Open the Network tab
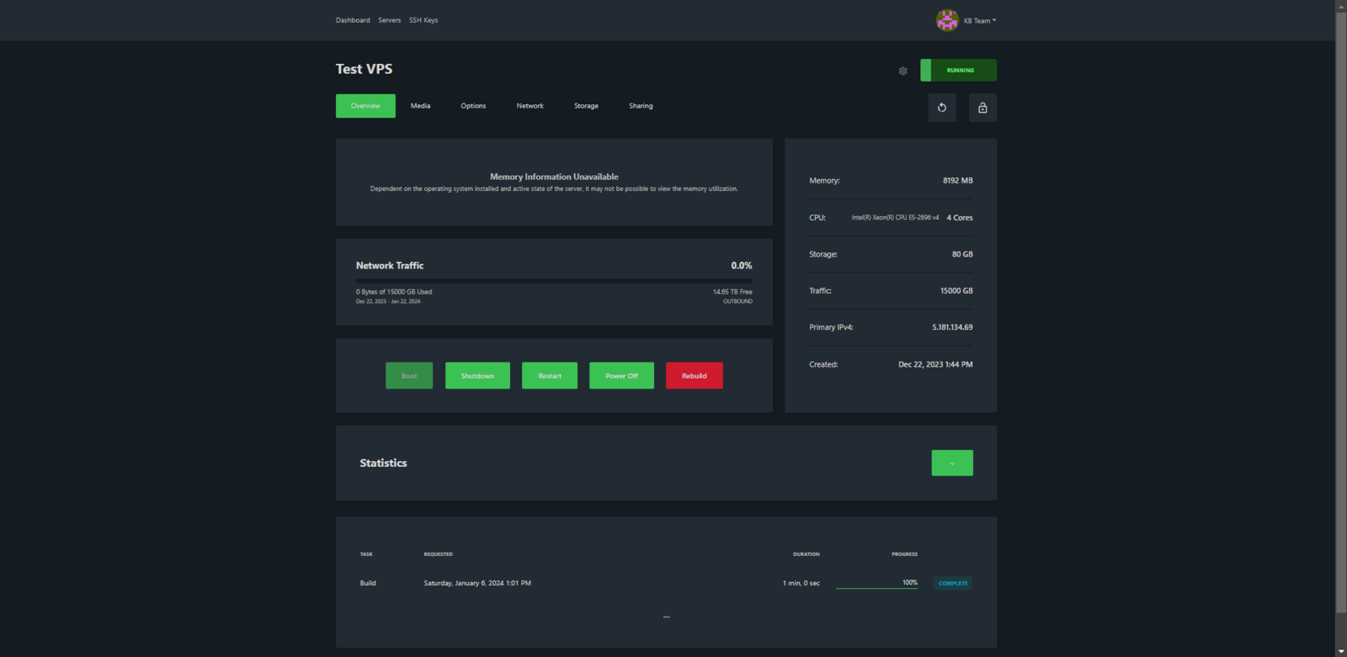1347x657 pixels. point(530,106)
